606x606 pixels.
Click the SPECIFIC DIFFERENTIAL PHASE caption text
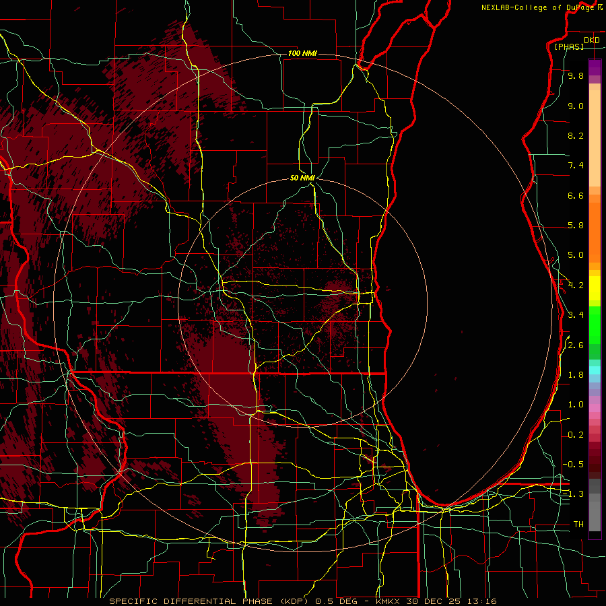pos(191,601)
